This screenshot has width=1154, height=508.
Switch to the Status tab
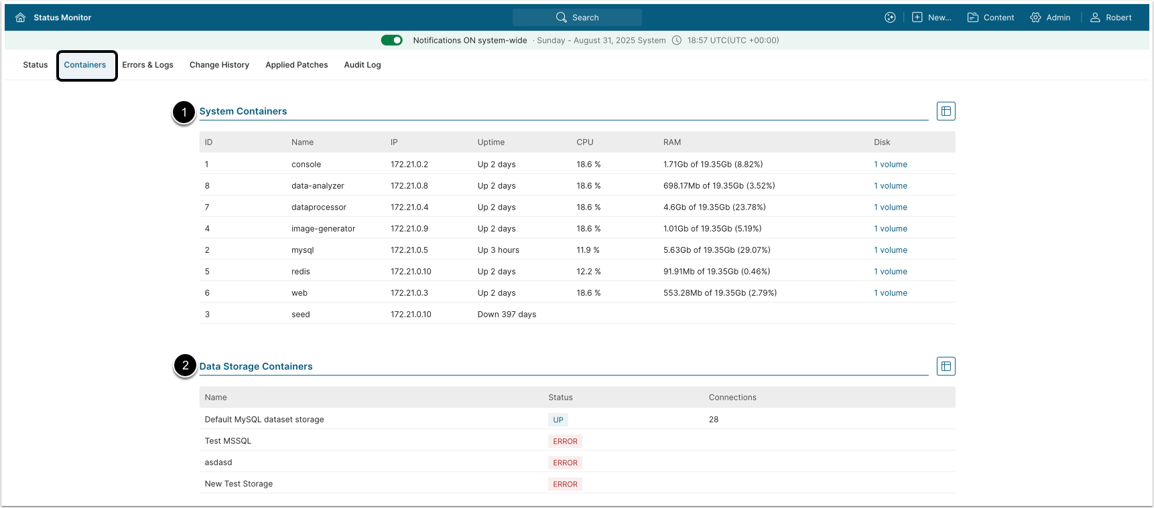(36, 65)
